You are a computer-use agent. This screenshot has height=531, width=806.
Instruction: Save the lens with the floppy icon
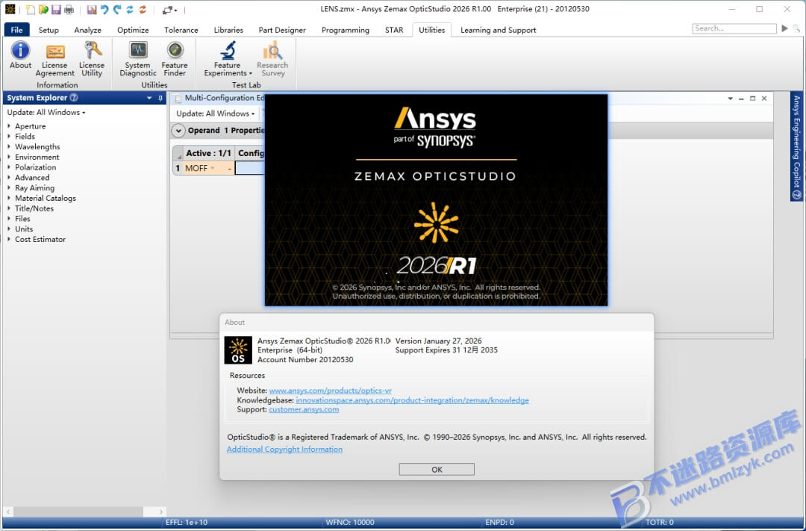(x=56, y=9)
